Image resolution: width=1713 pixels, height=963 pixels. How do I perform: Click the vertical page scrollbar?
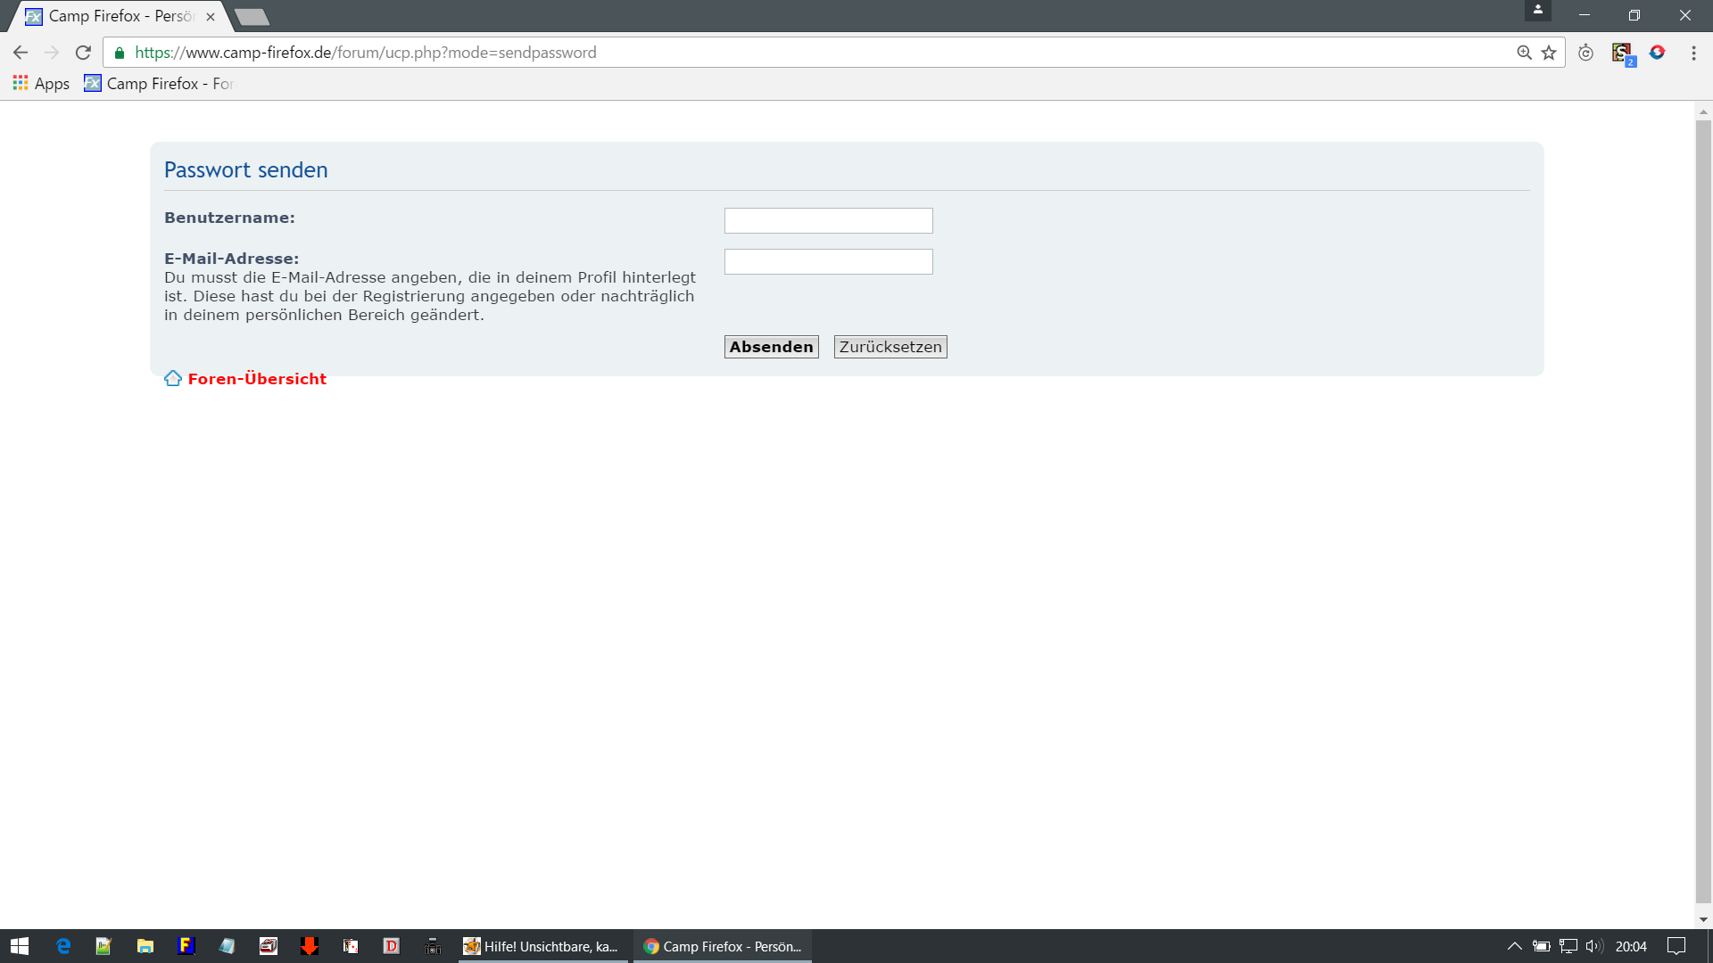click(1703, 512)
